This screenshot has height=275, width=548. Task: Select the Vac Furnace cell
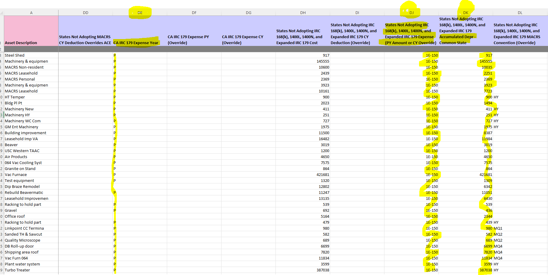(x=31, y=174)
